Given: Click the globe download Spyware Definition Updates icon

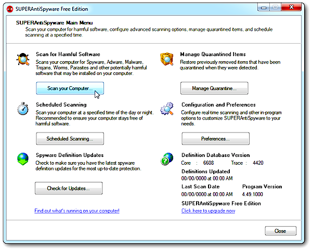Looking at the screenshot, I should coord(23,159).
